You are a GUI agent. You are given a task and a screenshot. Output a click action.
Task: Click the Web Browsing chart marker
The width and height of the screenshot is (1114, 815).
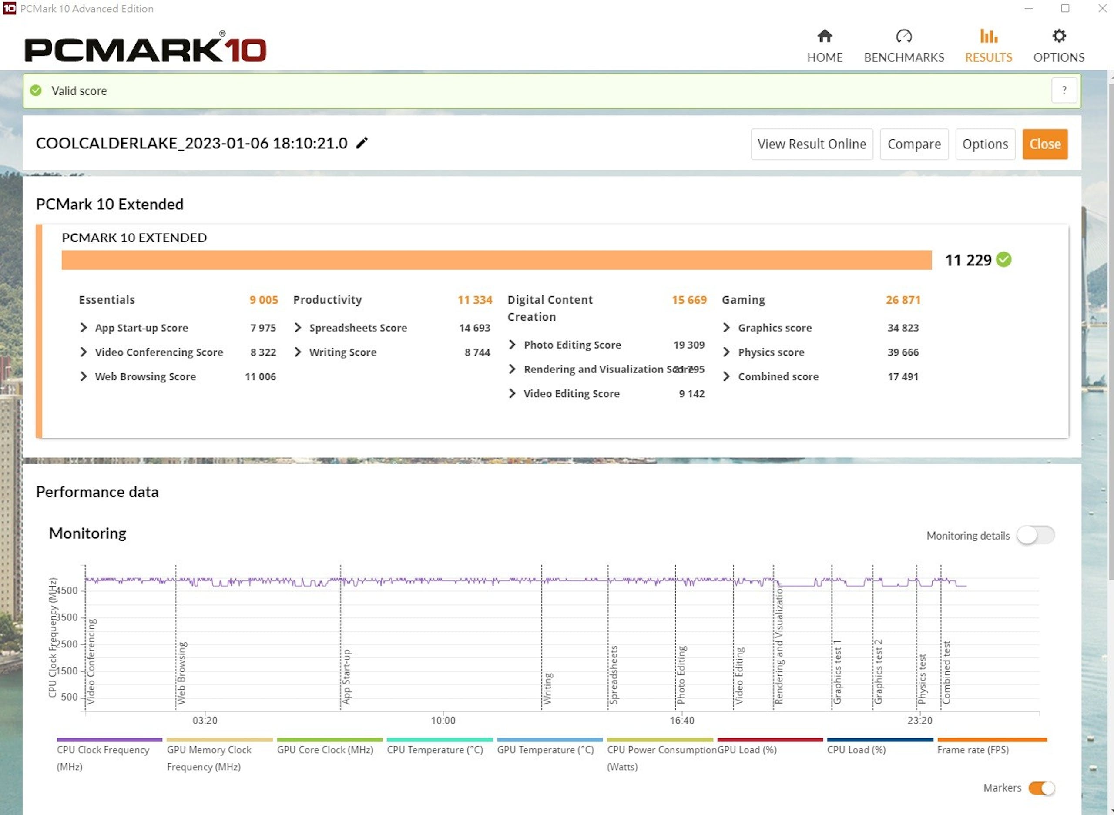coord(181,672)
